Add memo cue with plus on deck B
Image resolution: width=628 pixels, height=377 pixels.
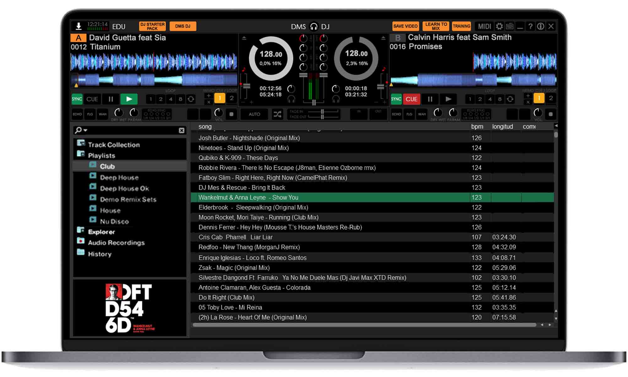tap(528, 96)
